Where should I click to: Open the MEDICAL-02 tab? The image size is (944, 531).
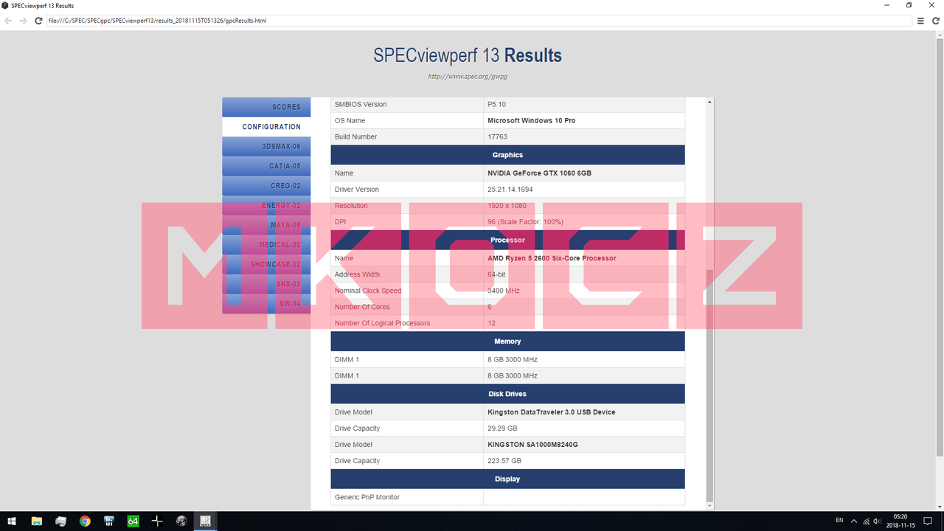pos(266,245)
